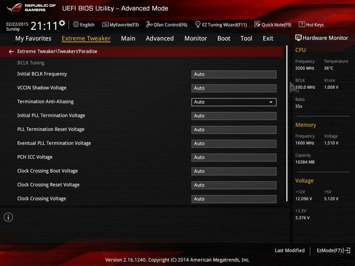This screenshot has height=266, width=355.
Task: Click the globe icon for English language
Action: tap(76, 25)
